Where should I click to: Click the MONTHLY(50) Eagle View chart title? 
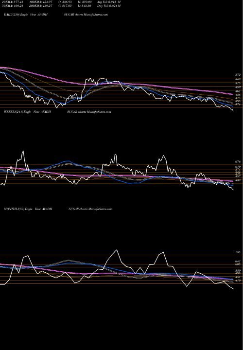28,209
